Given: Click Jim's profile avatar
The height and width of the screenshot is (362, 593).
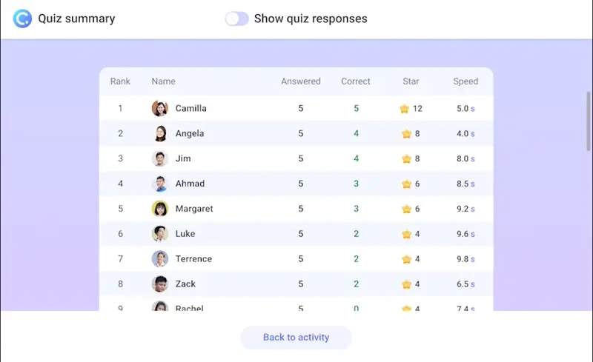Looking at the screenshot, I should (x=160, y=158).
